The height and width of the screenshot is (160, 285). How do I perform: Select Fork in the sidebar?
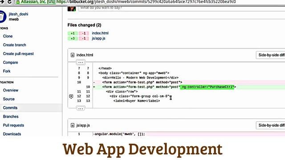[x=7, y=71]
